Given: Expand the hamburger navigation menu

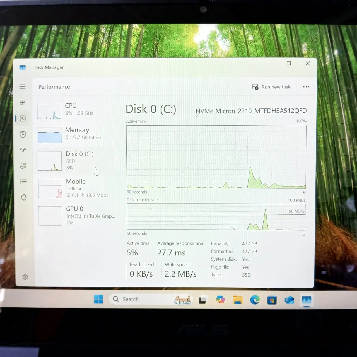Looking at the screenshot, I should (22, 86).
